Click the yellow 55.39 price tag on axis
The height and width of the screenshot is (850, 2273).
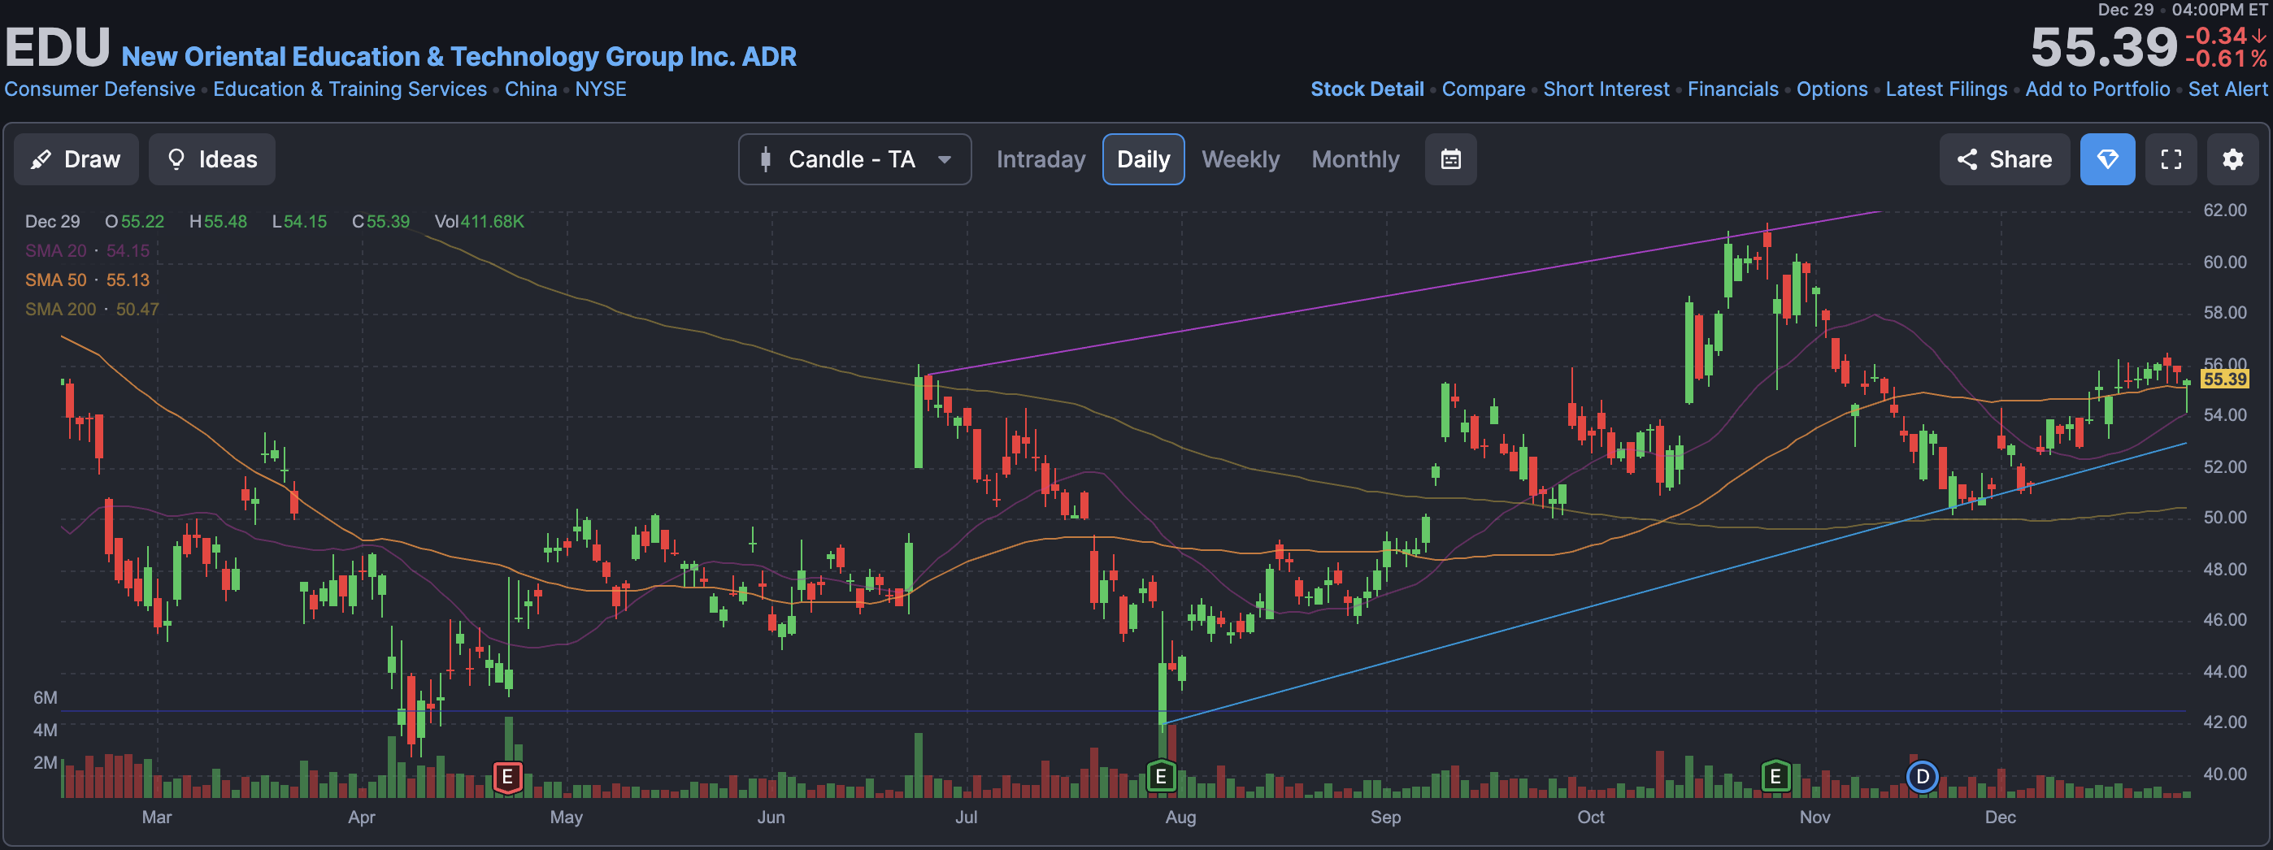coord(2224,379)
